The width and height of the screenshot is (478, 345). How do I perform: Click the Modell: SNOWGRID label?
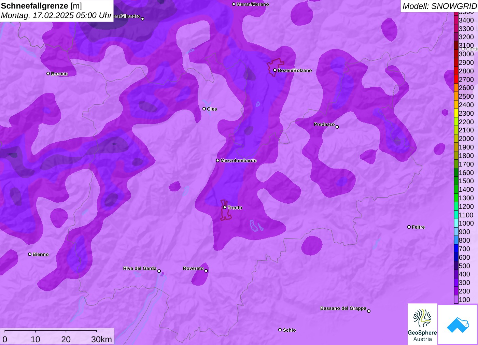[440, 6]
